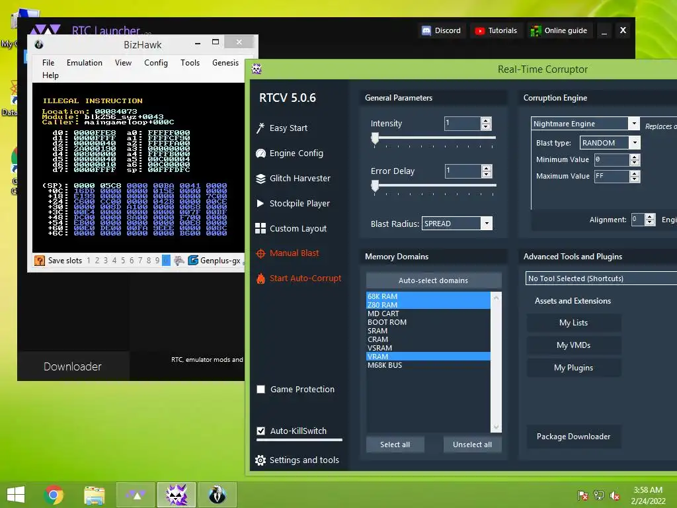The width and height of the screenshot is (677, 508).
Task: Click the controller icon in BizHawk status bar
Action: click(179, 261)
